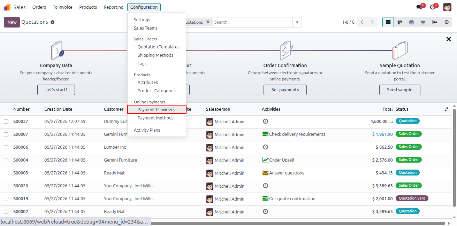Switch to the Kanban view icon
This screenshot has width=457, height=226.
tap(400, 22)
